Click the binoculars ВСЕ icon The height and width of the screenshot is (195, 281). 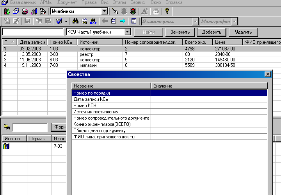click(93, 21)
